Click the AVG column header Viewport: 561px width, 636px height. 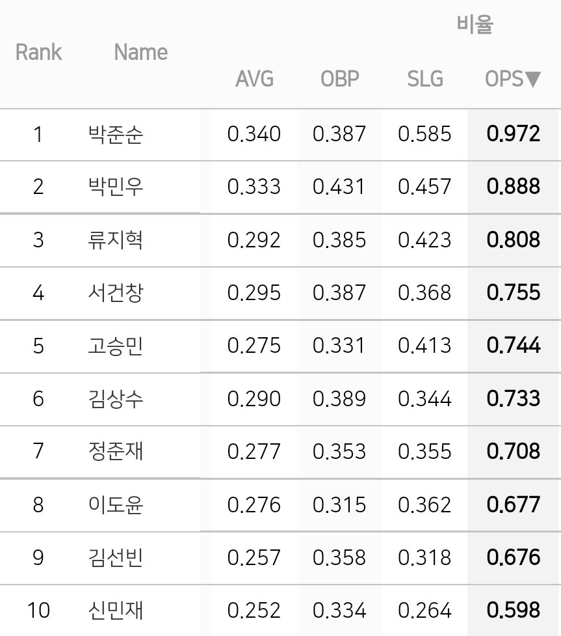tap(254, 79)
